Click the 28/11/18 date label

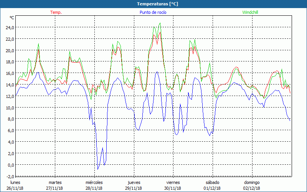[x=94, y=188]
